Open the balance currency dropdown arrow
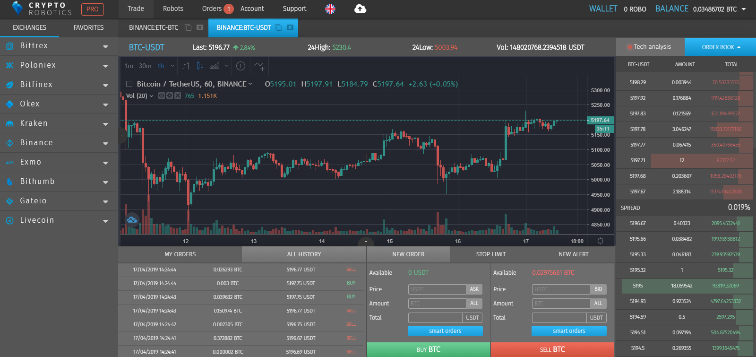756x357 pixels. [744, 9]
